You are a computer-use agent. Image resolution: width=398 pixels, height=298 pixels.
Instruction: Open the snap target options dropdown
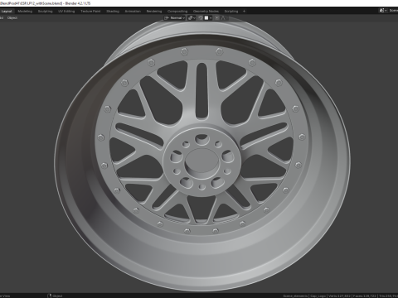pyautogui.click(x=208, y=18)
